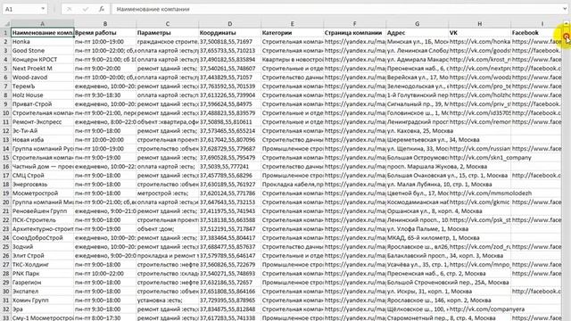Select VK link 'http://vk.com/mmsmolodezh'
Image resolution: width=571 pixels, height=321 pixels.
(480, 193)
